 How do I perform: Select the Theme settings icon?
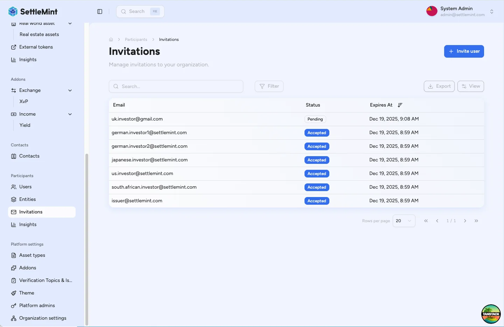coord(14,293)
